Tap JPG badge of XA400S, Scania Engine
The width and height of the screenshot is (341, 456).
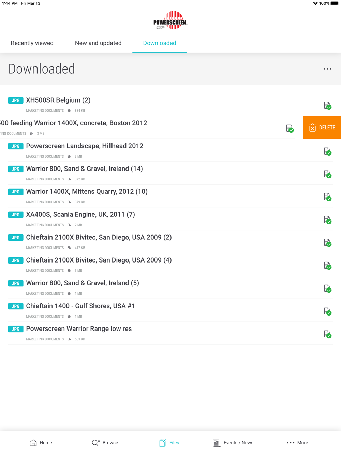[16, 215]
